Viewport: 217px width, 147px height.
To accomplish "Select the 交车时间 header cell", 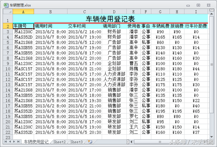I will click(85, 26).
